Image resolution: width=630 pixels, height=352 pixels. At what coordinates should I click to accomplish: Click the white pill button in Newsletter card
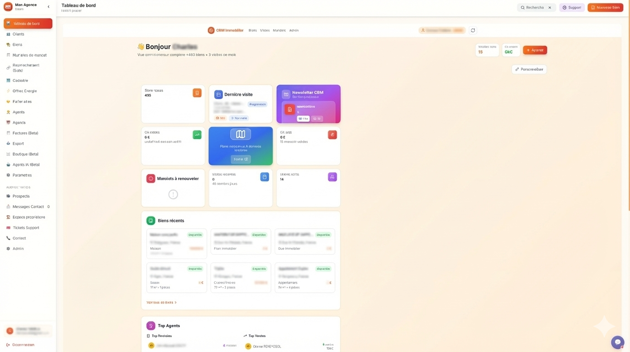tap(303, 119)
